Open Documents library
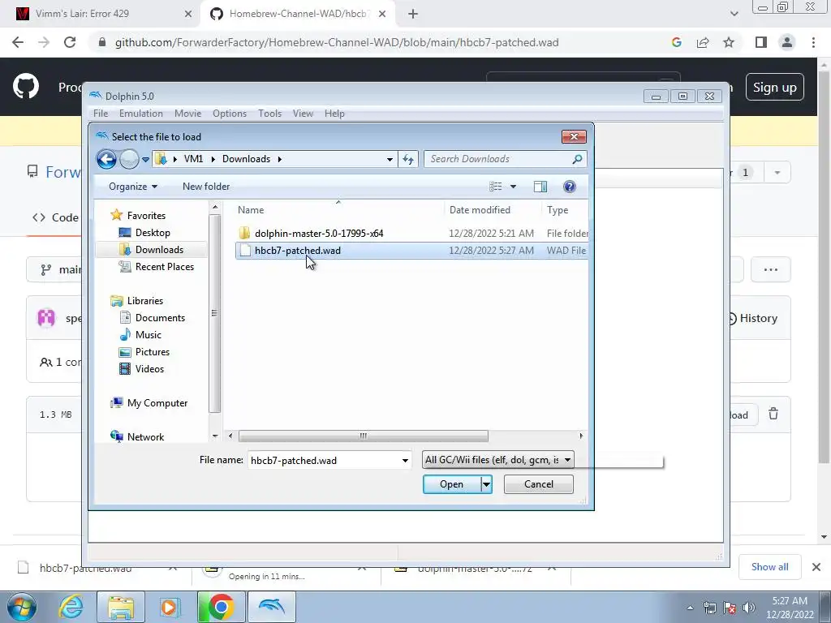Screen dimensions: 831x623 click(160, 318)
